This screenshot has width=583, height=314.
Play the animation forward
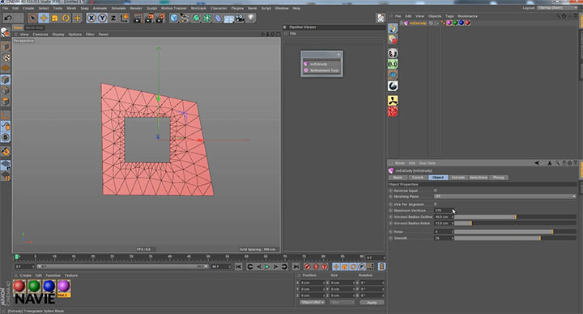pyautogui.click(x=267, y=266)
